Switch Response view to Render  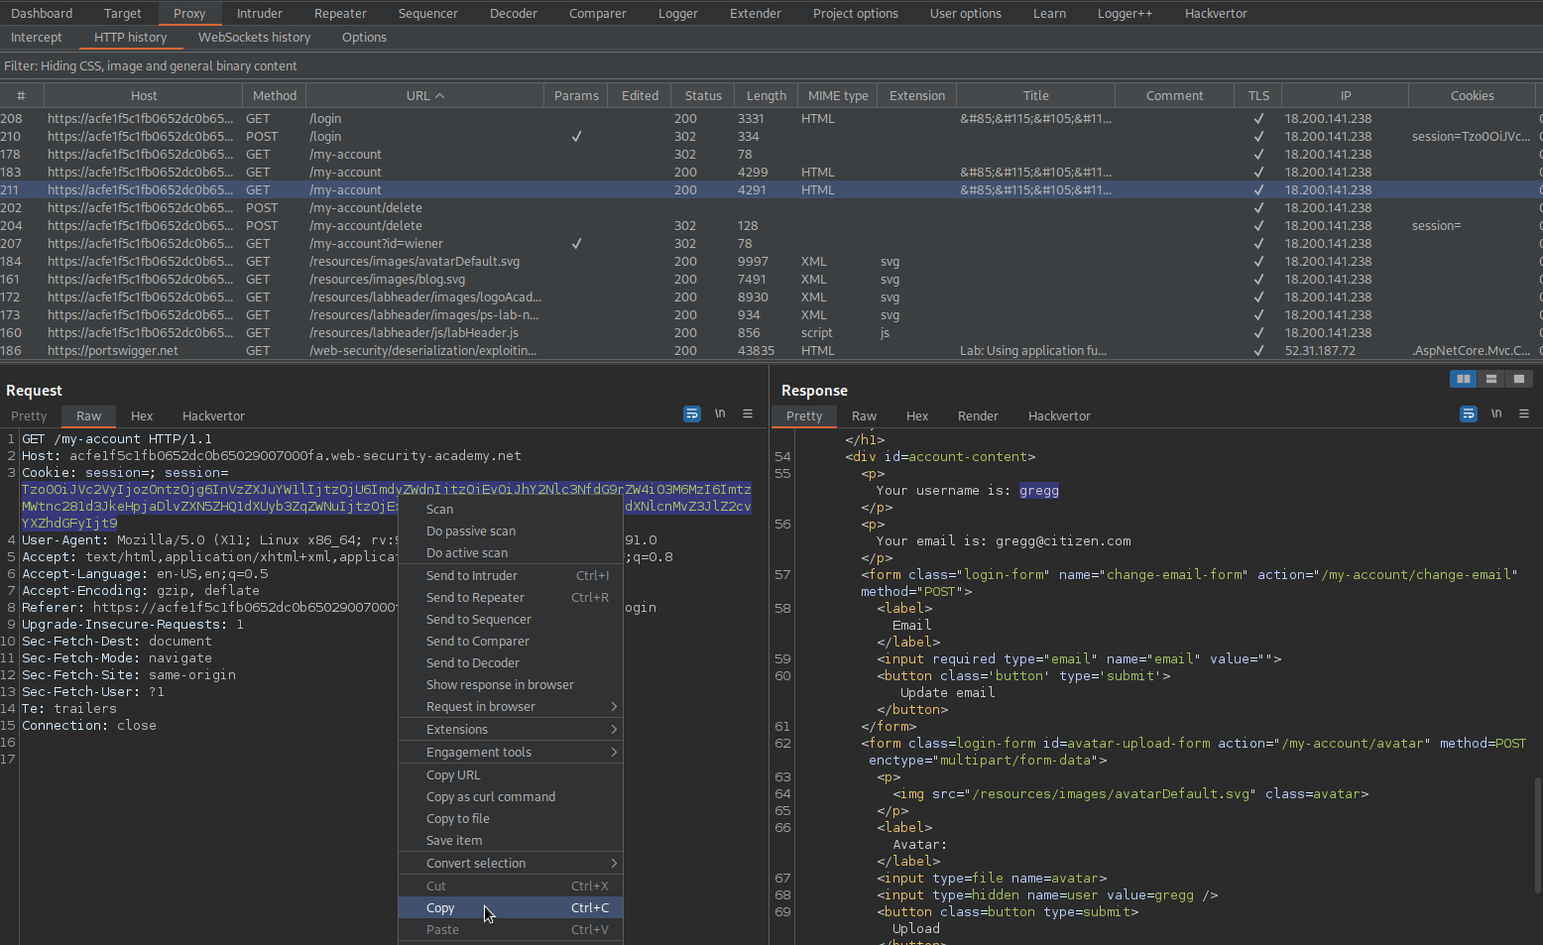(x=978, y=416)
